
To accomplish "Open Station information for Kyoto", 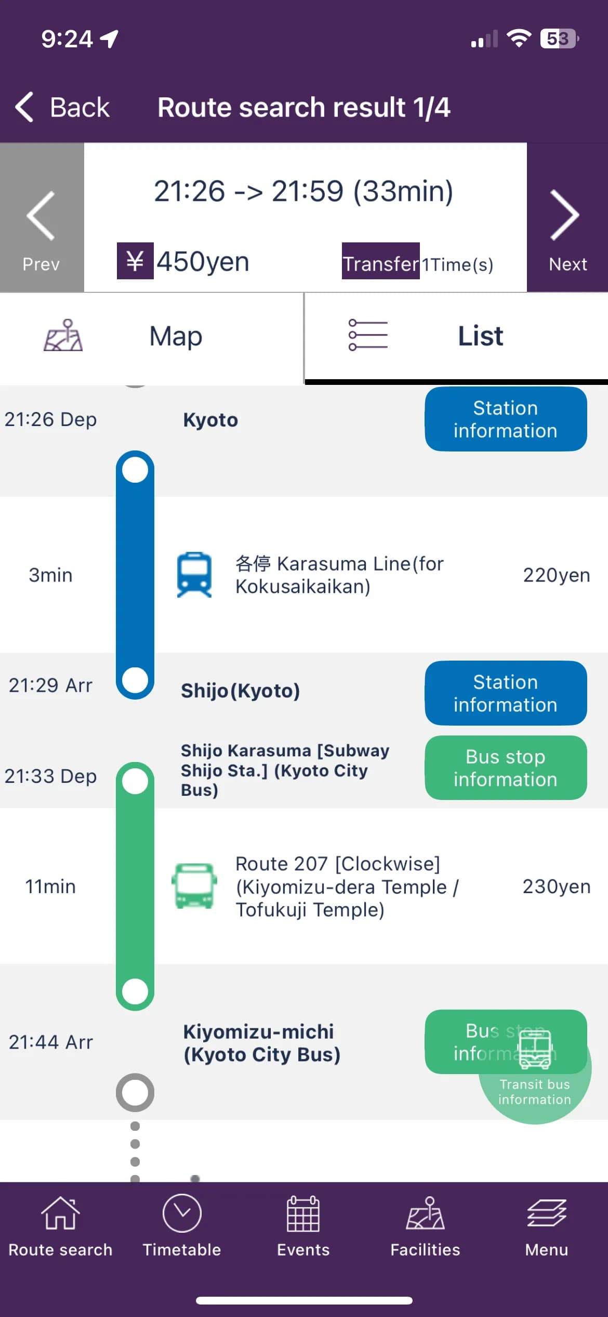I will coord(505,419).
